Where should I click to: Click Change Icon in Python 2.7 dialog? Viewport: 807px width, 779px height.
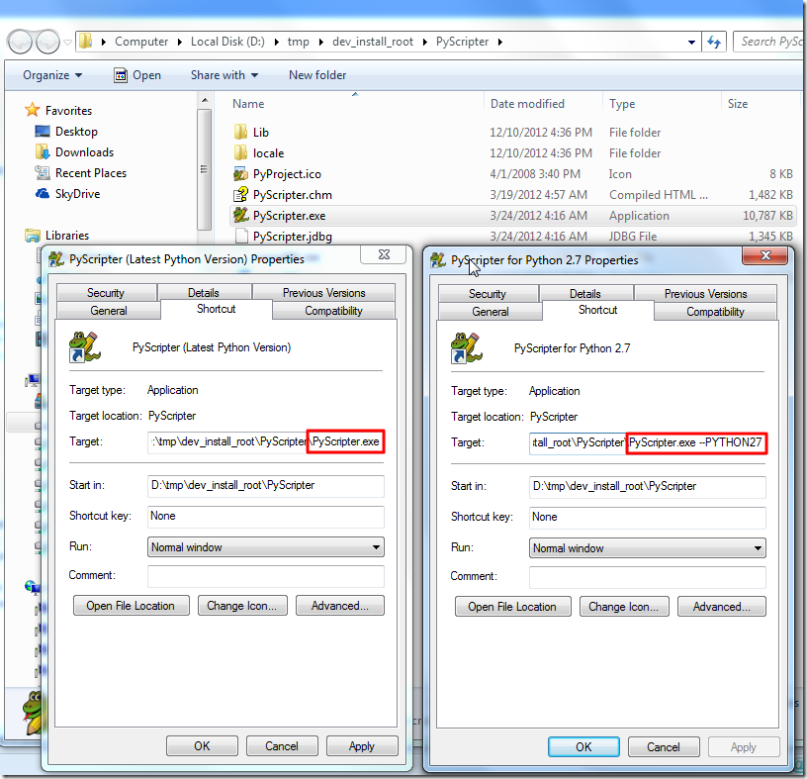coord(624,607)
